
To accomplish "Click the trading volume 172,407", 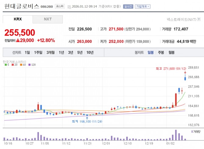I will [x=181, y=29].
